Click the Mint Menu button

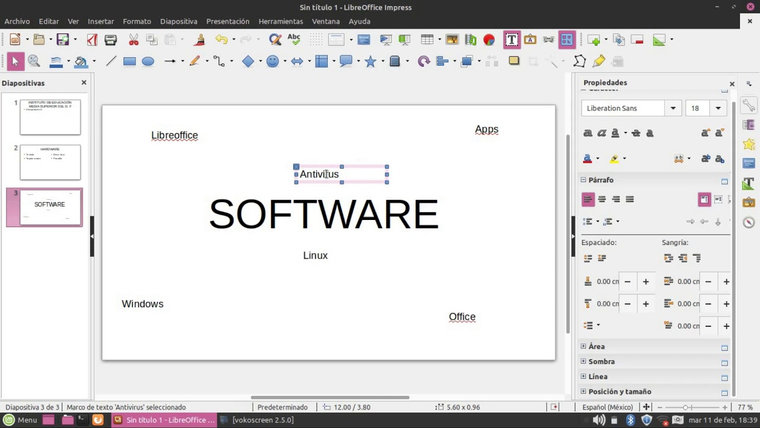coord(21,420)
